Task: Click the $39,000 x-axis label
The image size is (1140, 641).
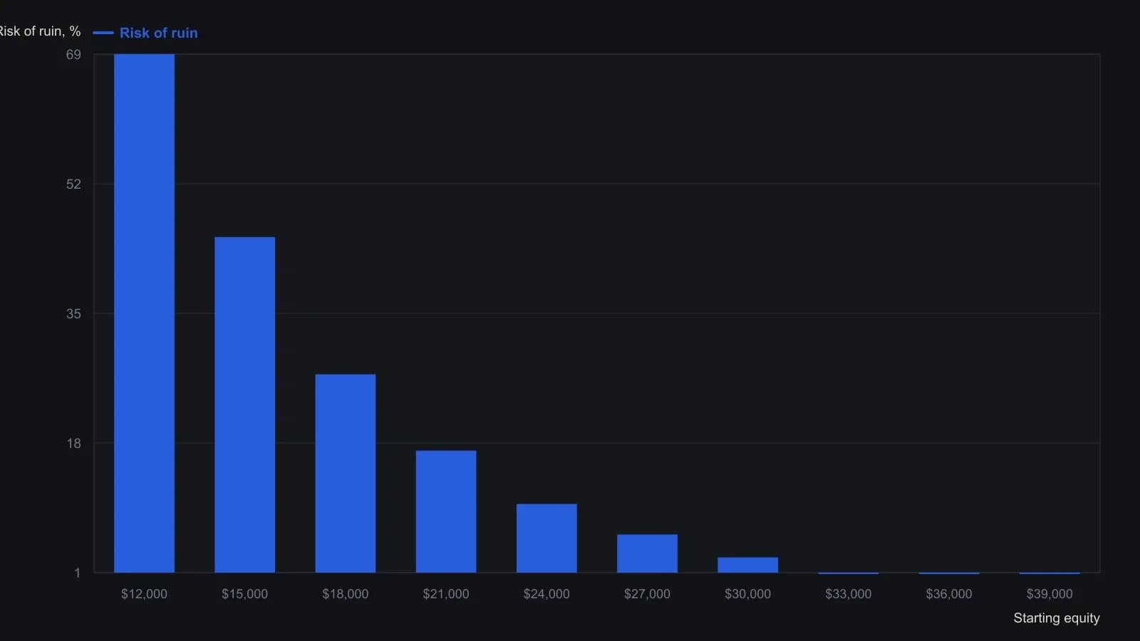Action: pyautogui.click(x=1050, y=594)
